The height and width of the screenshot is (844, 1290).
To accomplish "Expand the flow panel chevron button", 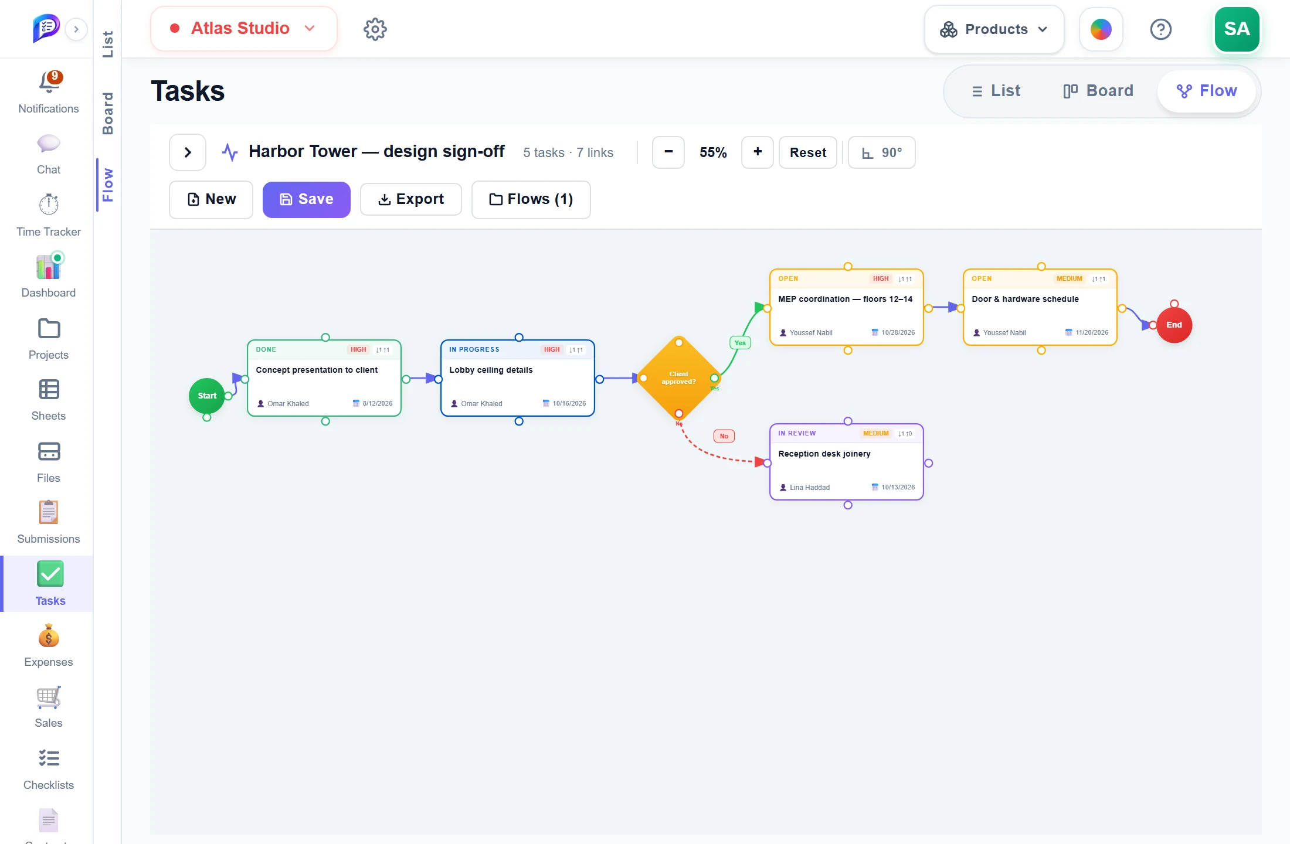I will point(188,152).
